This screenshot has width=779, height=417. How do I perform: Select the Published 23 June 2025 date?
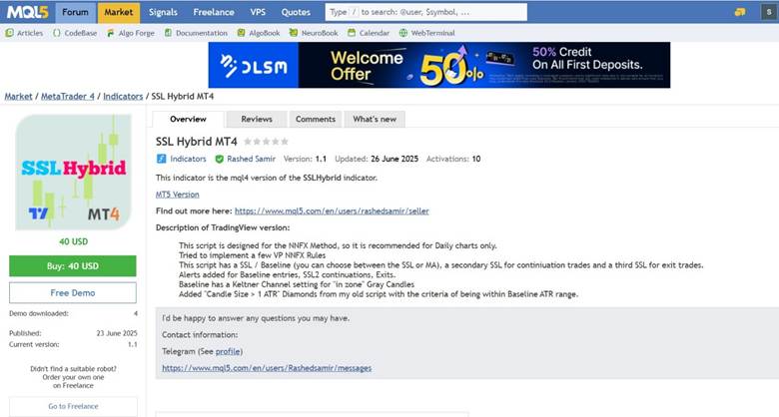point(117,333)
